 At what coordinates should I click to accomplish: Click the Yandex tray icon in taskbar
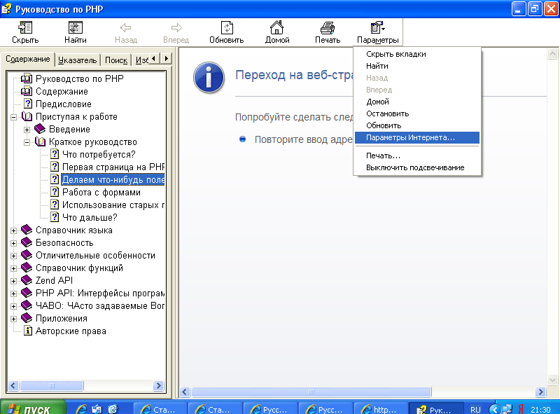click(521, 409)
